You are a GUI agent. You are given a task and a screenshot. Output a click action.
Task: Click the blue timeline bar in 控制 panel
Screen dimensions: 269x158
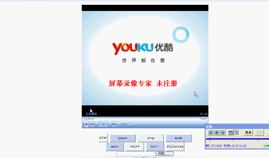237,139
